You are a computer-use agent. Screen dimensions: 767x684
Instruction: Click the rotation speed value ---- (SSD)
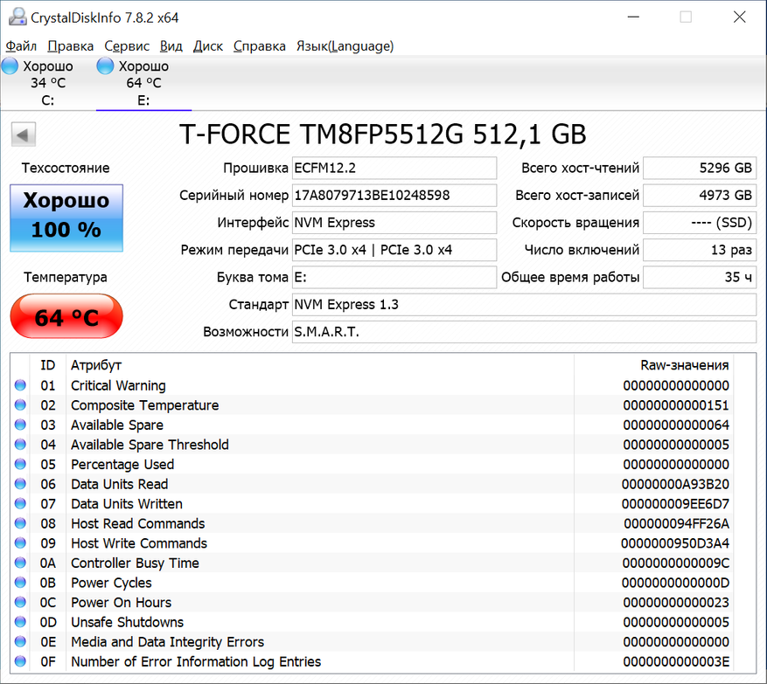(700, 223)
